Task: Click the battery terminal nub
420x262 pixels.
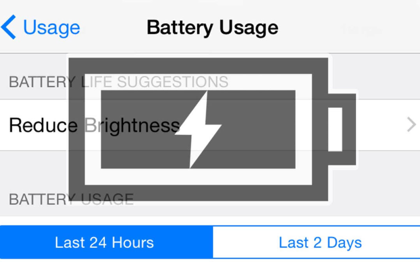Action: (x=342, y=129)
